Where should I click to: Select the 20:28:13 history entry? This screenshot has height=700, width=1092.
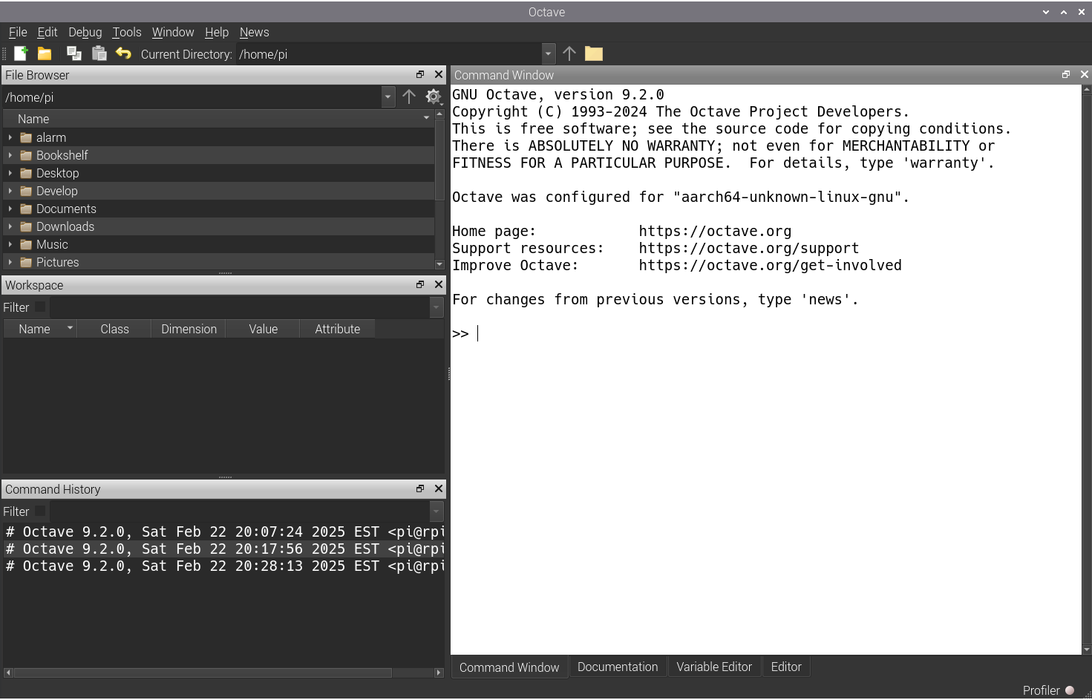(x=224, y=566)
